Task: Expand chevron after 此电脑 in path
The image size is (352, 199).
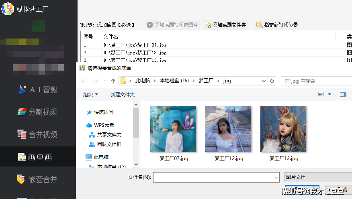Action: point(155,81)
